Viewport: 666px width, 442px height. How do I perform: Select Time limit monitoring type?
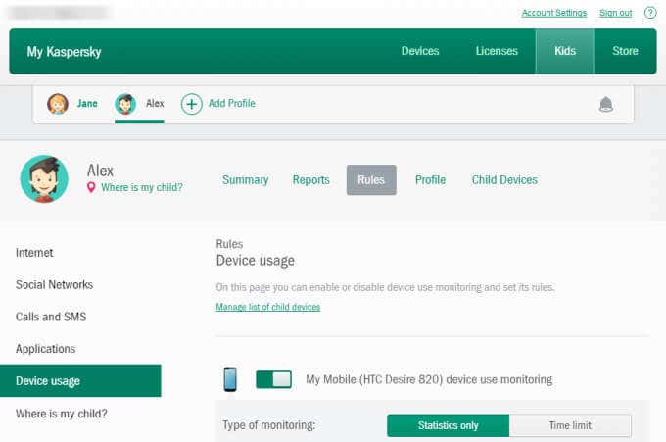(570, 425)
